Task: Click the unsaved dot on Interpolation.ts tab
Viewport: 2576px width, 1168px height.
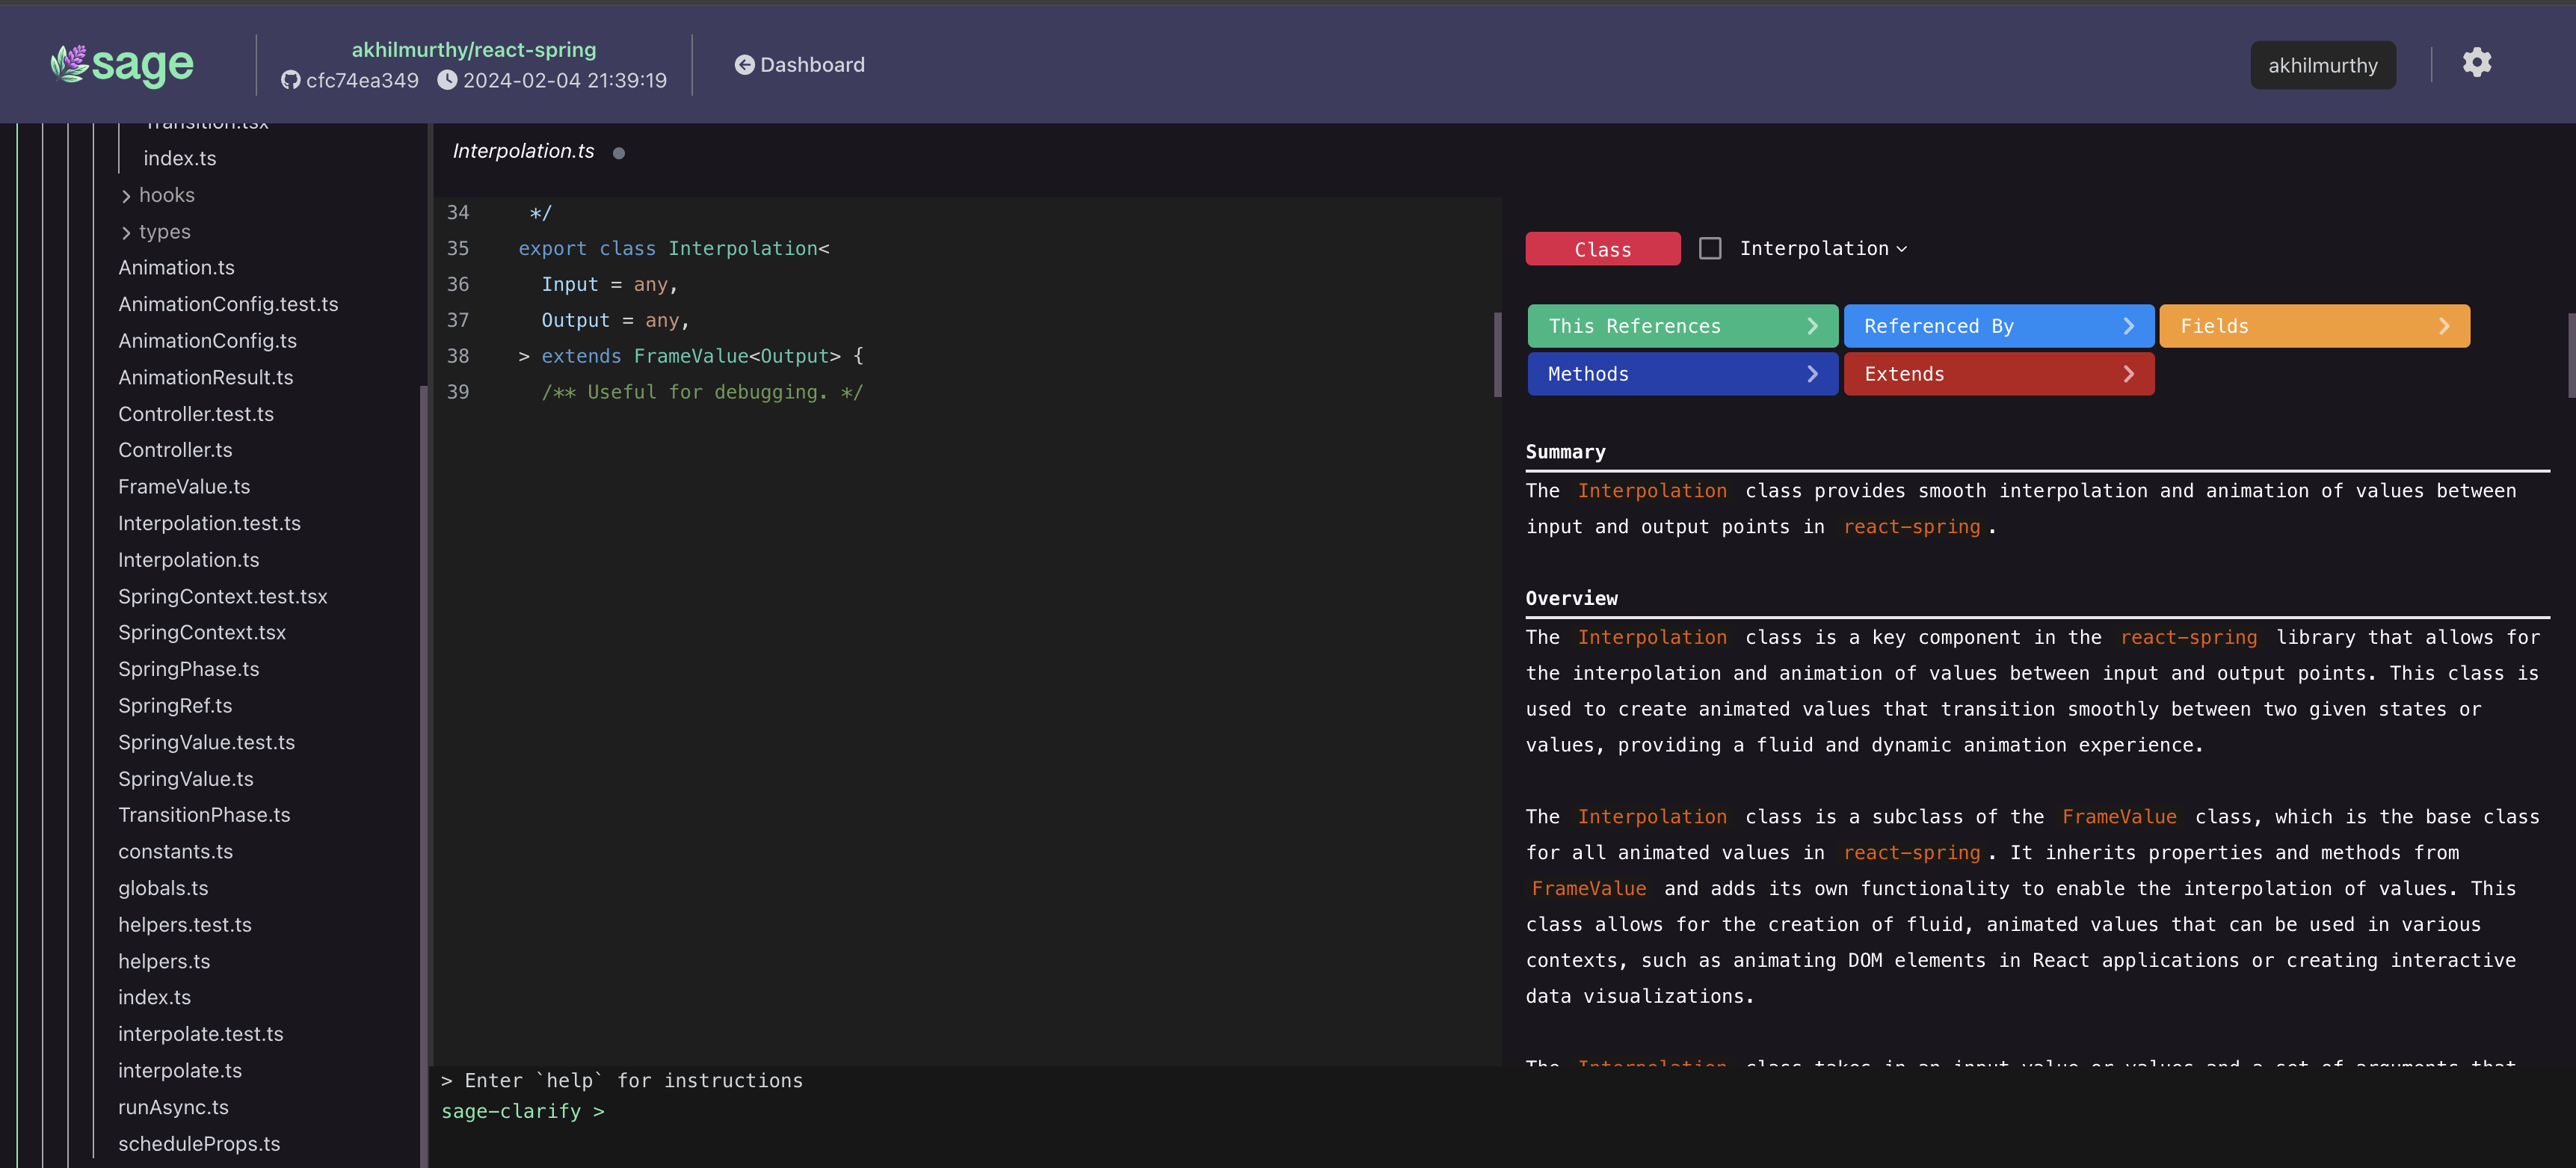Action: pyautogui.click(x=619, y=153)
